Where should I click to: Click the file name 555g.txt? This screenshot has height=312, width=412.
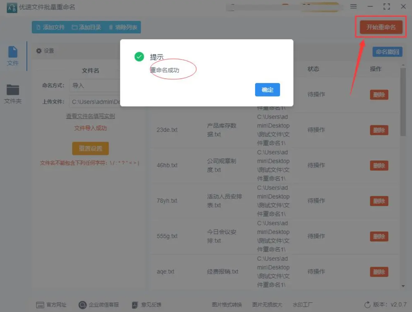(x=167, y=236)
